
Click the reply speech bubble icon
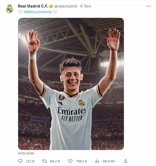pyautogui.click(x=20, y=161)
